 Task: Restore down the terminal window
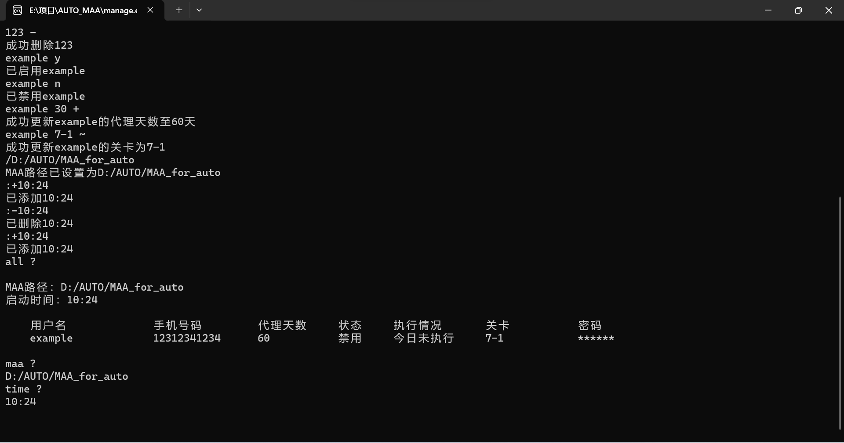click(798, 10)
